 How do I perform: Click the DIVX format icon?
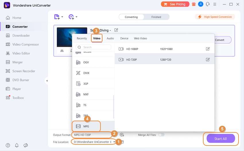coord(78,73)
